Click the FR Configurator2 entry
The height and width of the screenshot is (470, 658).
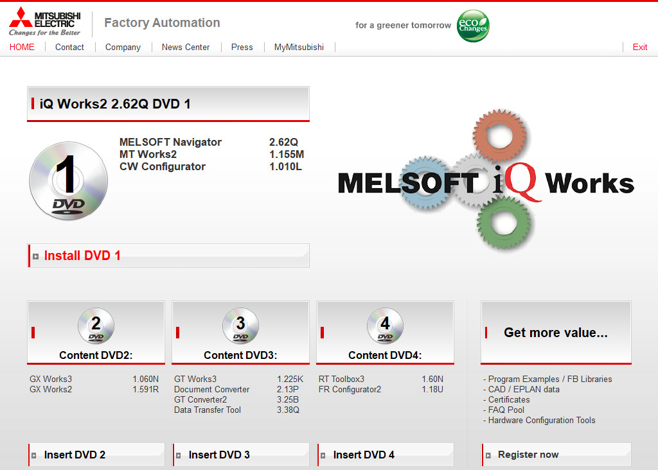(350, 390)
